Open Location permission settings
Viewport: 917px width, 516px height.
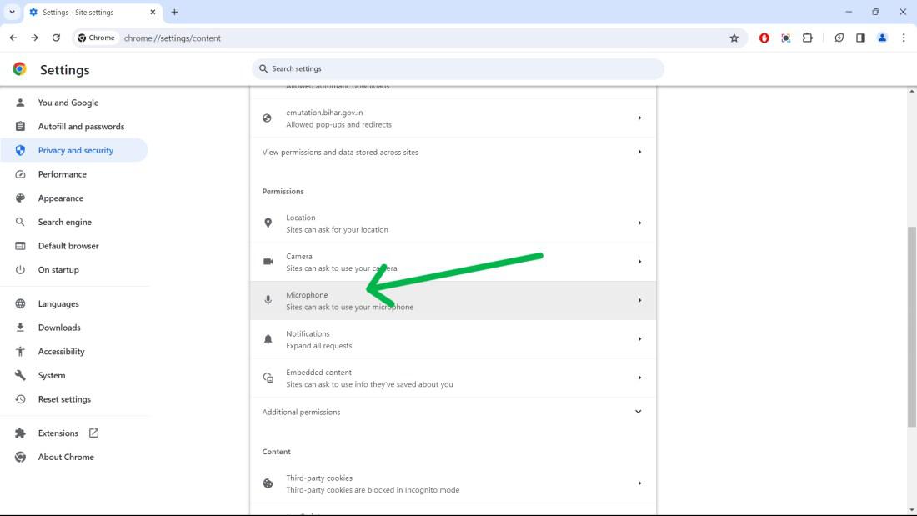[x=453, y=223]
